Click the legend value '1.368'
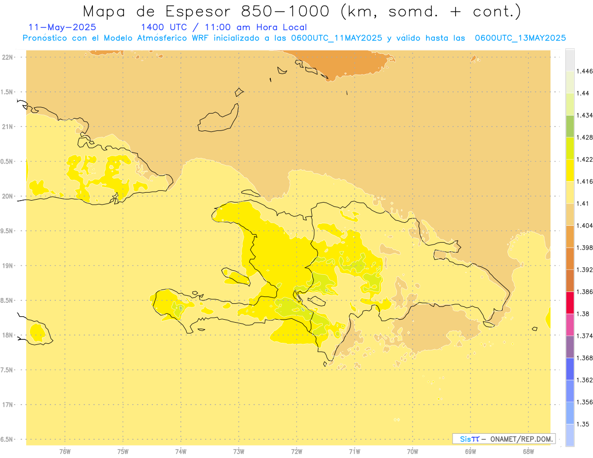The height and width of the screenshot is (458, 593). pyautogui.click(x=584, y=358)
